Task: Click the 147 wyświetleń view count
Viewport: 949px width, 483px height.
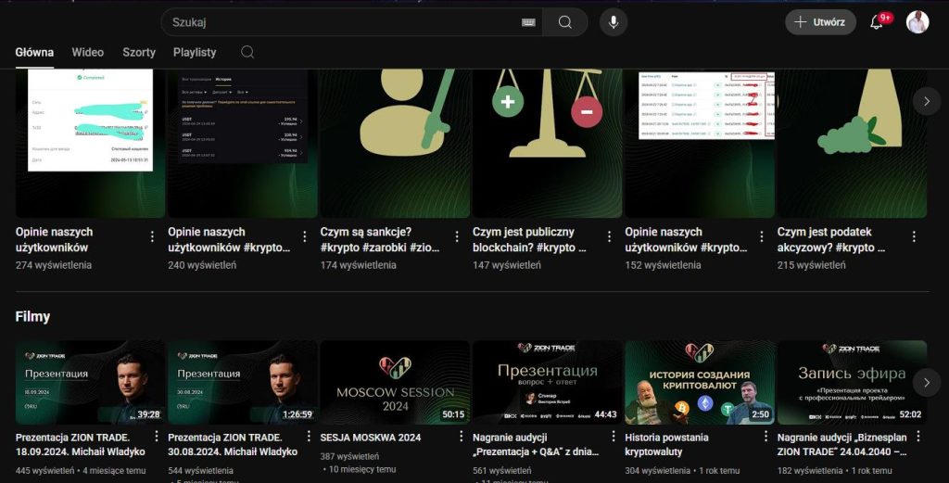Action: (507, 265)
